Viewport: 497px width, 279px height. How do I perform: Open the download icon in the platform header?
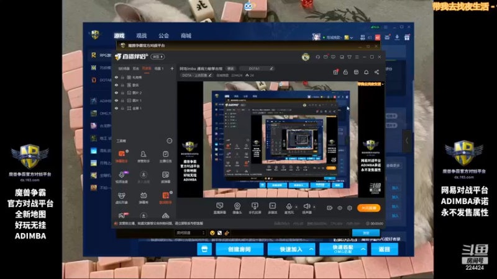(397, 37)
